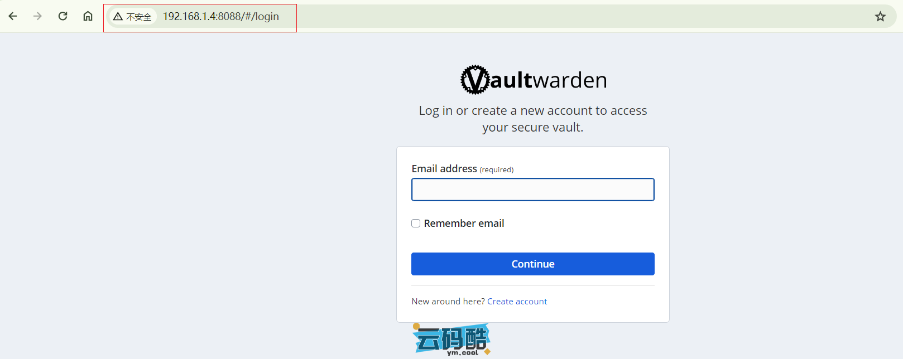Click the URL 192.168.1.4:8088 address bar
The width and height of the screenshot is (903, 359).
(x=221, y=17)
